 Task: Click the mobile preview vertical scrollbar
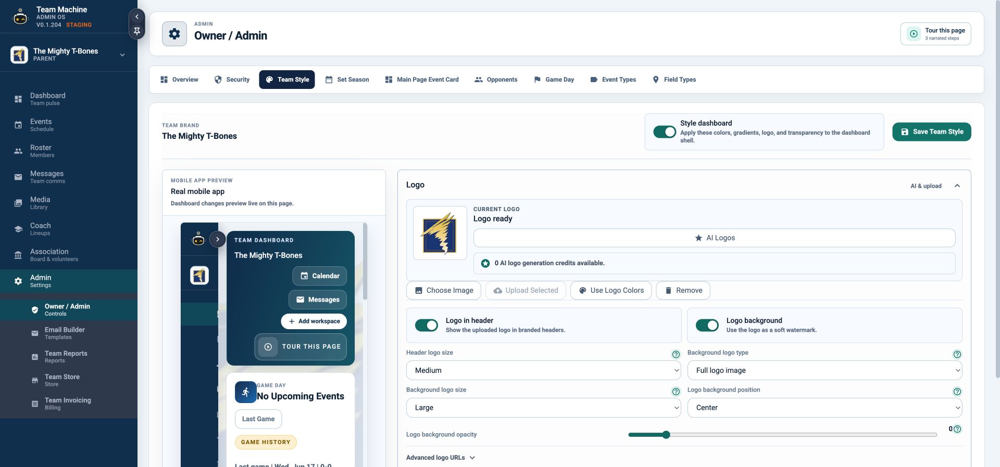[365, 261]
